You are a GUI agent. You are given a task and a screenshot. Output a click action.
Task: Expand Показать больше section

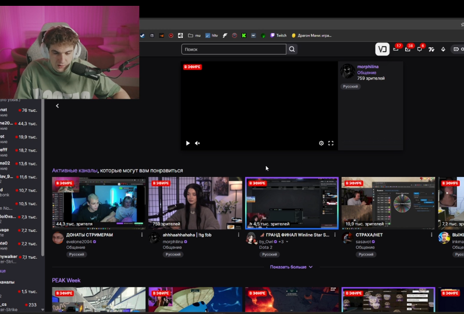(291, 267)
